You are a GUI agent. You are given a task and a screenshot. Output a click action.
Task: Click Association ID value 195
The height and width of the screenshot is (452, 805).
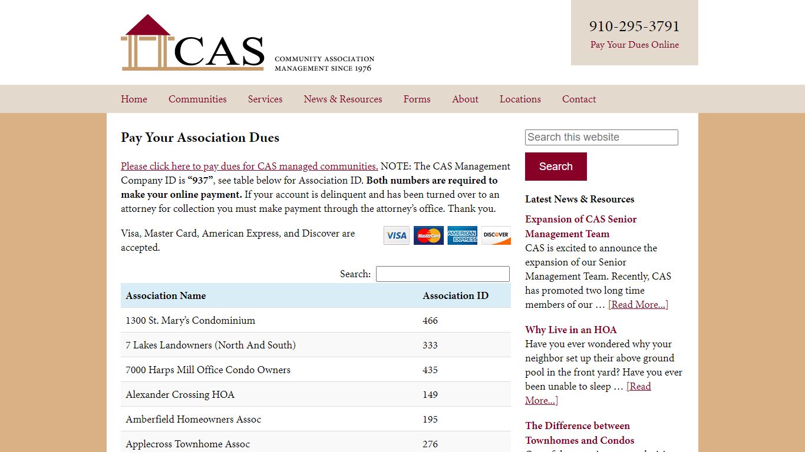click(430, 420)
